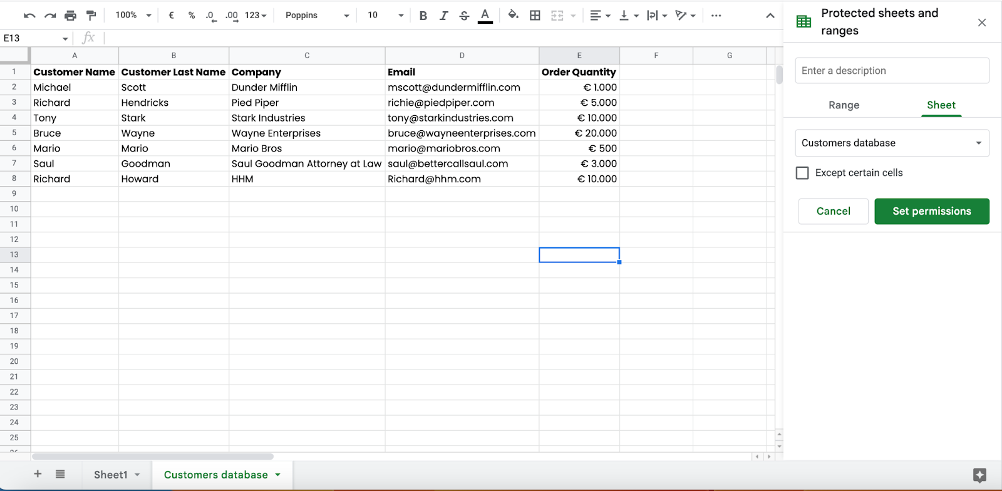
Task: Toggle italic formatting
Action: click(443, 16)
